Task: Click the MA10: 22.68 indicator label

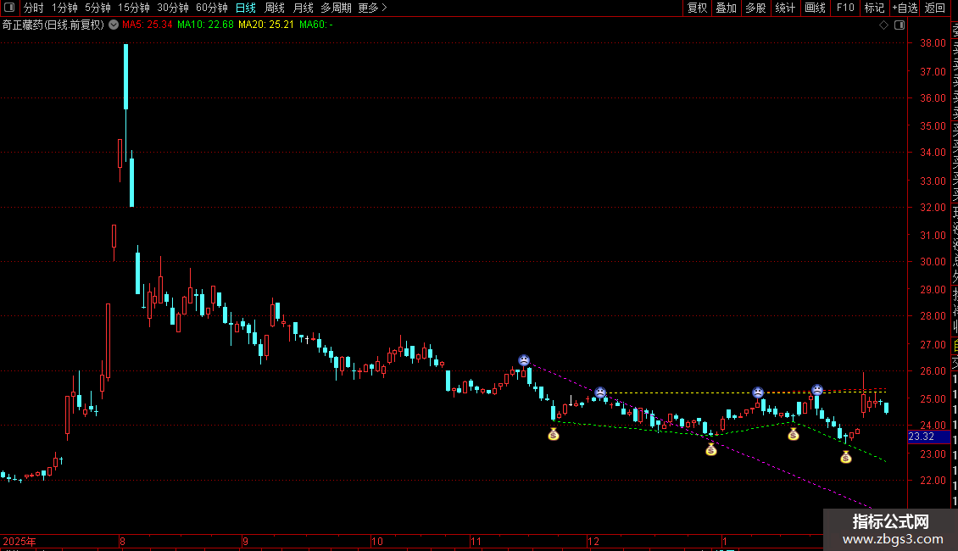Action: (x=205, y=25)
